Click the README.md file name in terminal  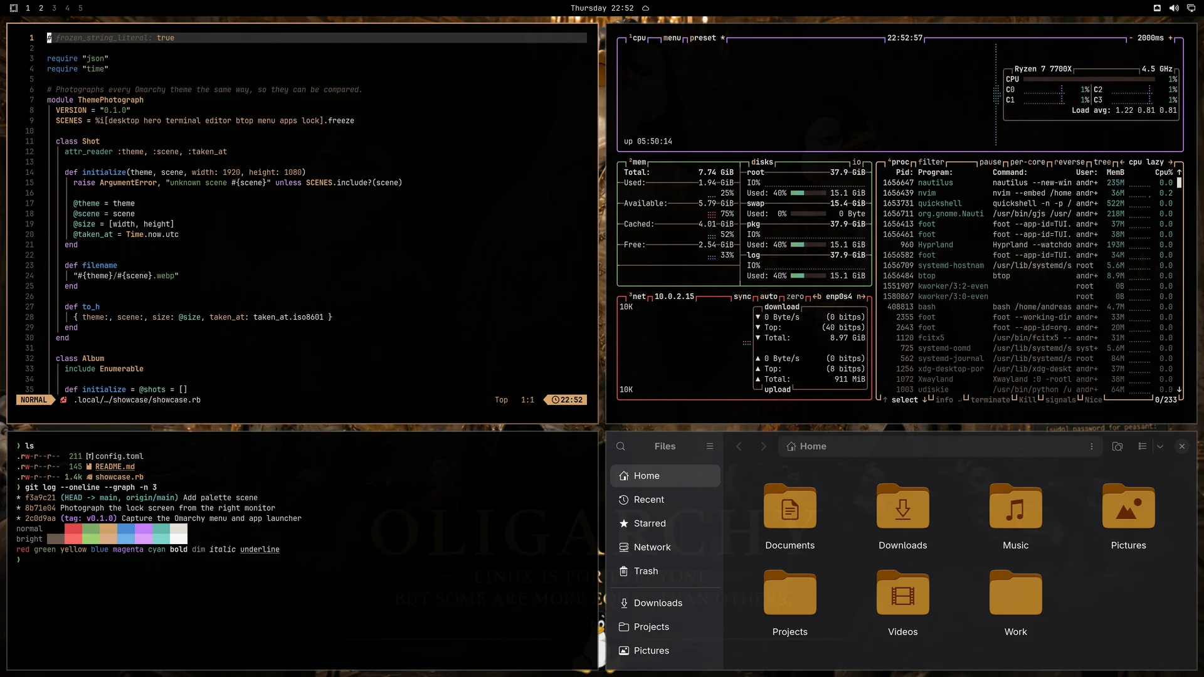click(115, 467)
